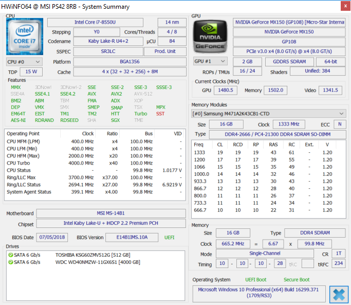351x305 pixels.
Task: Click the Kaby Lake-R U4+2 codename field
Action: tap(108, 41)
